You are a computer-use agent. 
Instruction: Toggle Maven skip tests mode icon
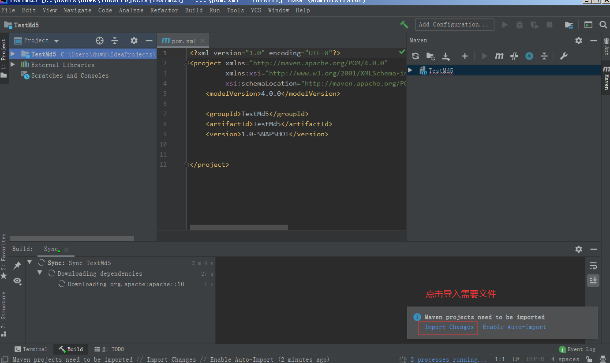pyautogui.click(x=529, y=56)
